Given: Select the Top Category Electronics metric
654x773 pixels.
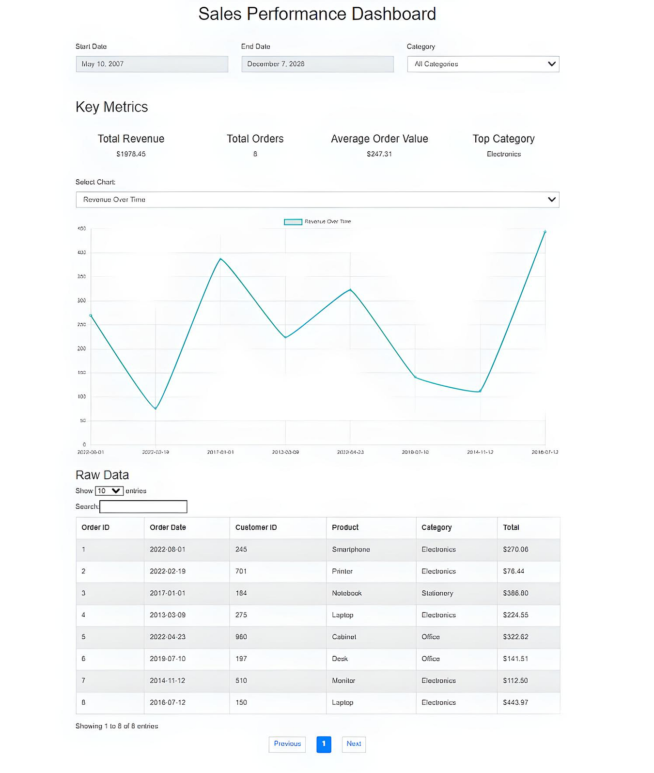Looking at the screenshot, I should [x=504, y=144].
